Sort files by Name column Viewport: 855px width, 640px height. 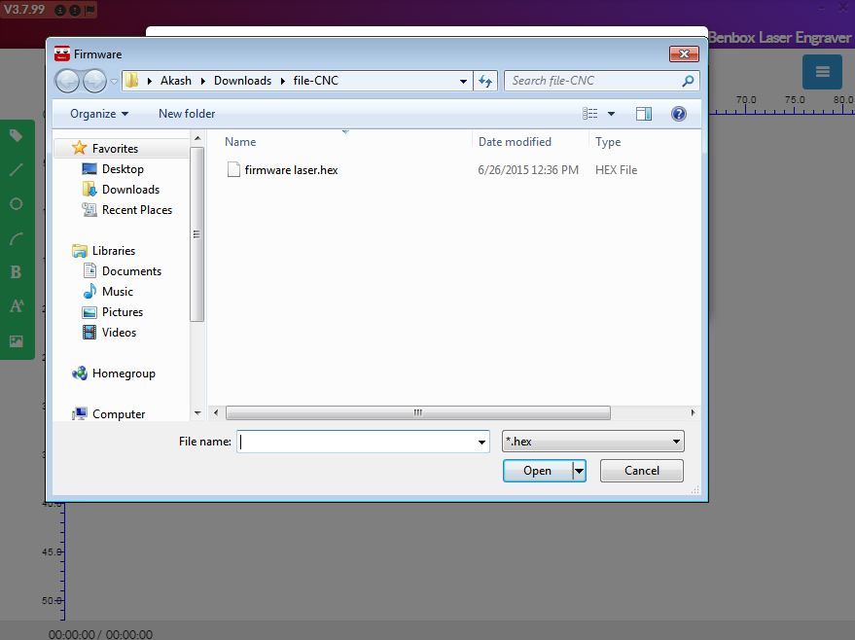(x=240, y=142)
